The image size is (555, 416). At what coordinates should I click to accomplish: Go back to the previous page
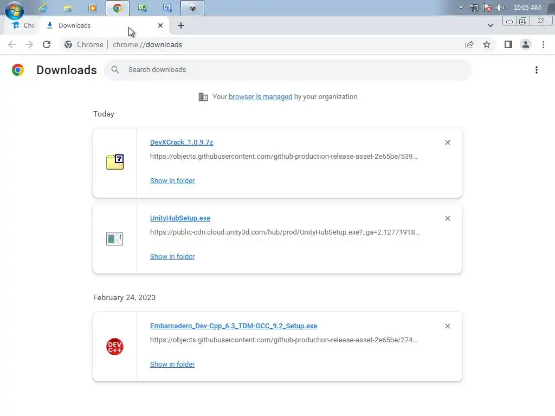pyautogui.click(x=12, y=44)
